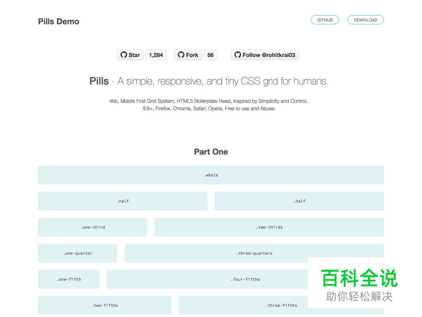Click the GITHUB pill button
The image size is (422, 317).
point(325,20)
